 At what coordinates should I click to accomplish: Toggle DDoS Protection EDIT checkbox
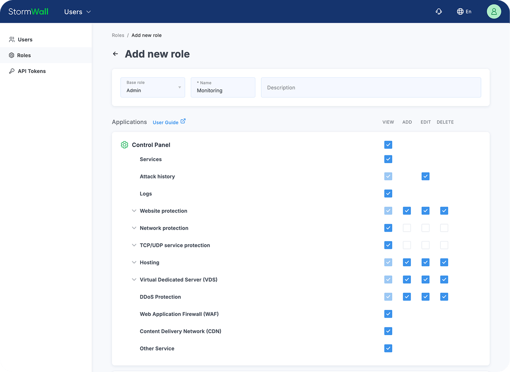(425, 297)
